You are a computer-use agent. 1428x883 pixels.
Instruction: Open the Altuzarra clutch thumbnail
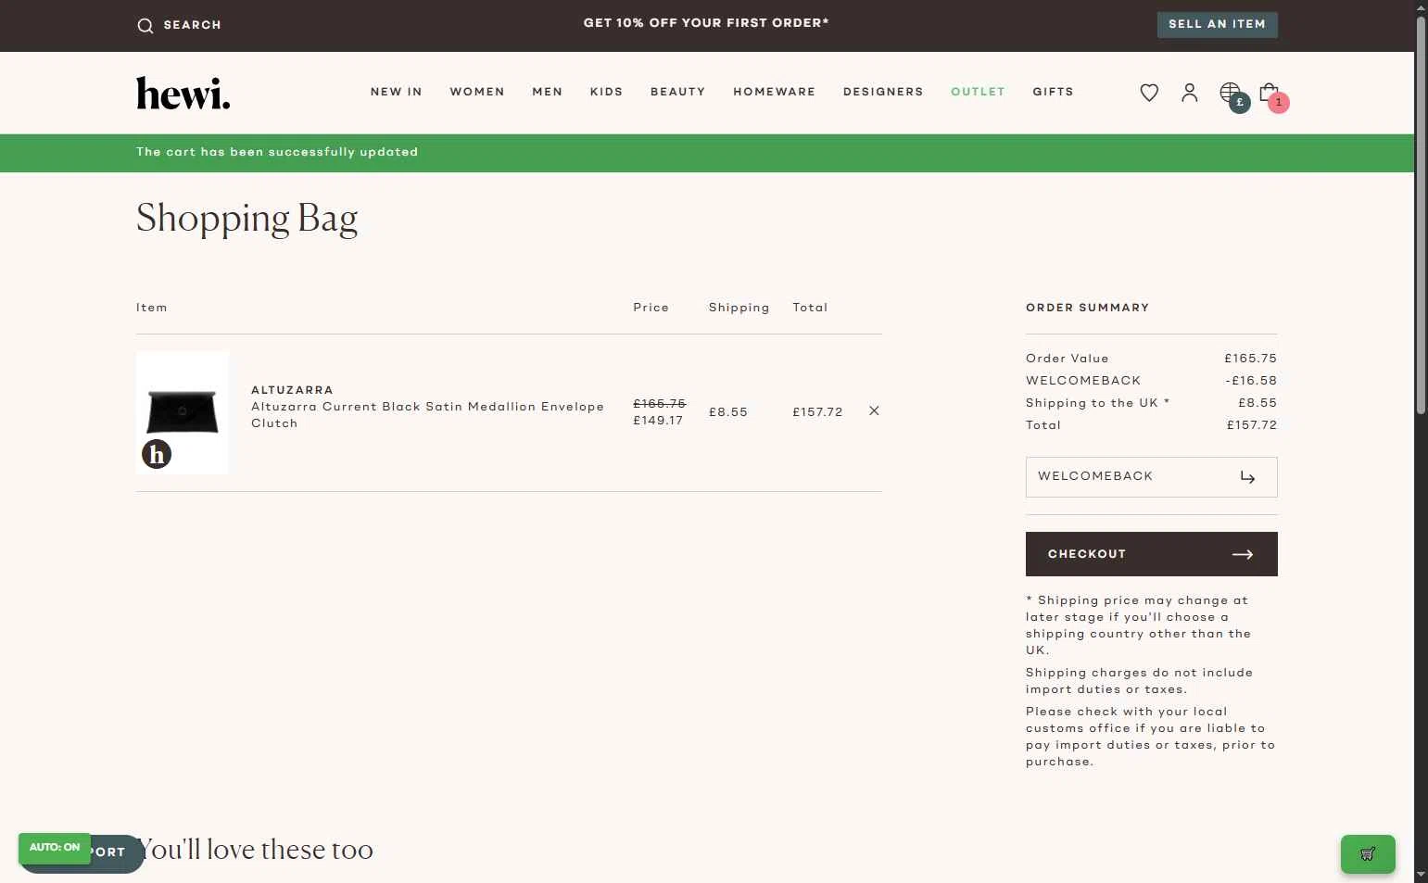tap(183, 412)
